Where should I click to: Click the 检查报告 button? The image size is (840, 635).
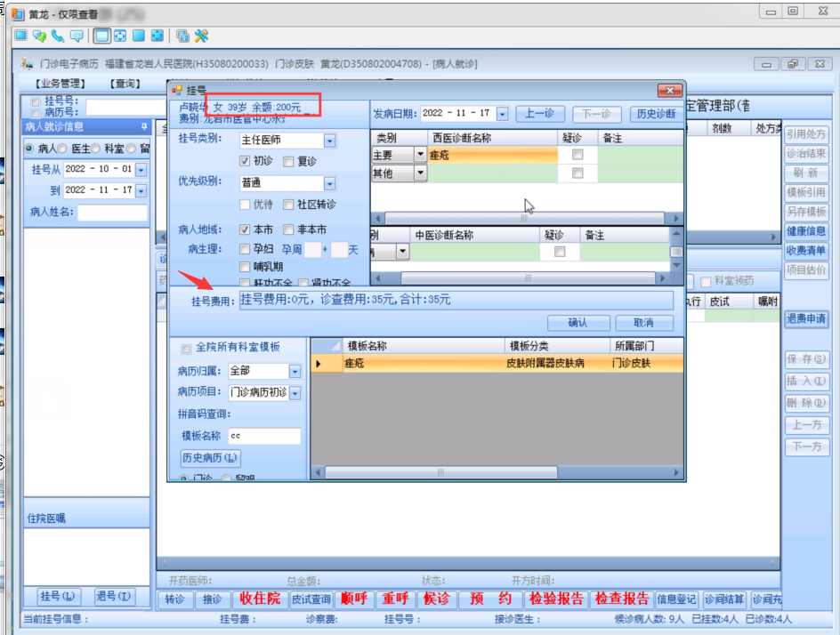click(x=622, y=599)
